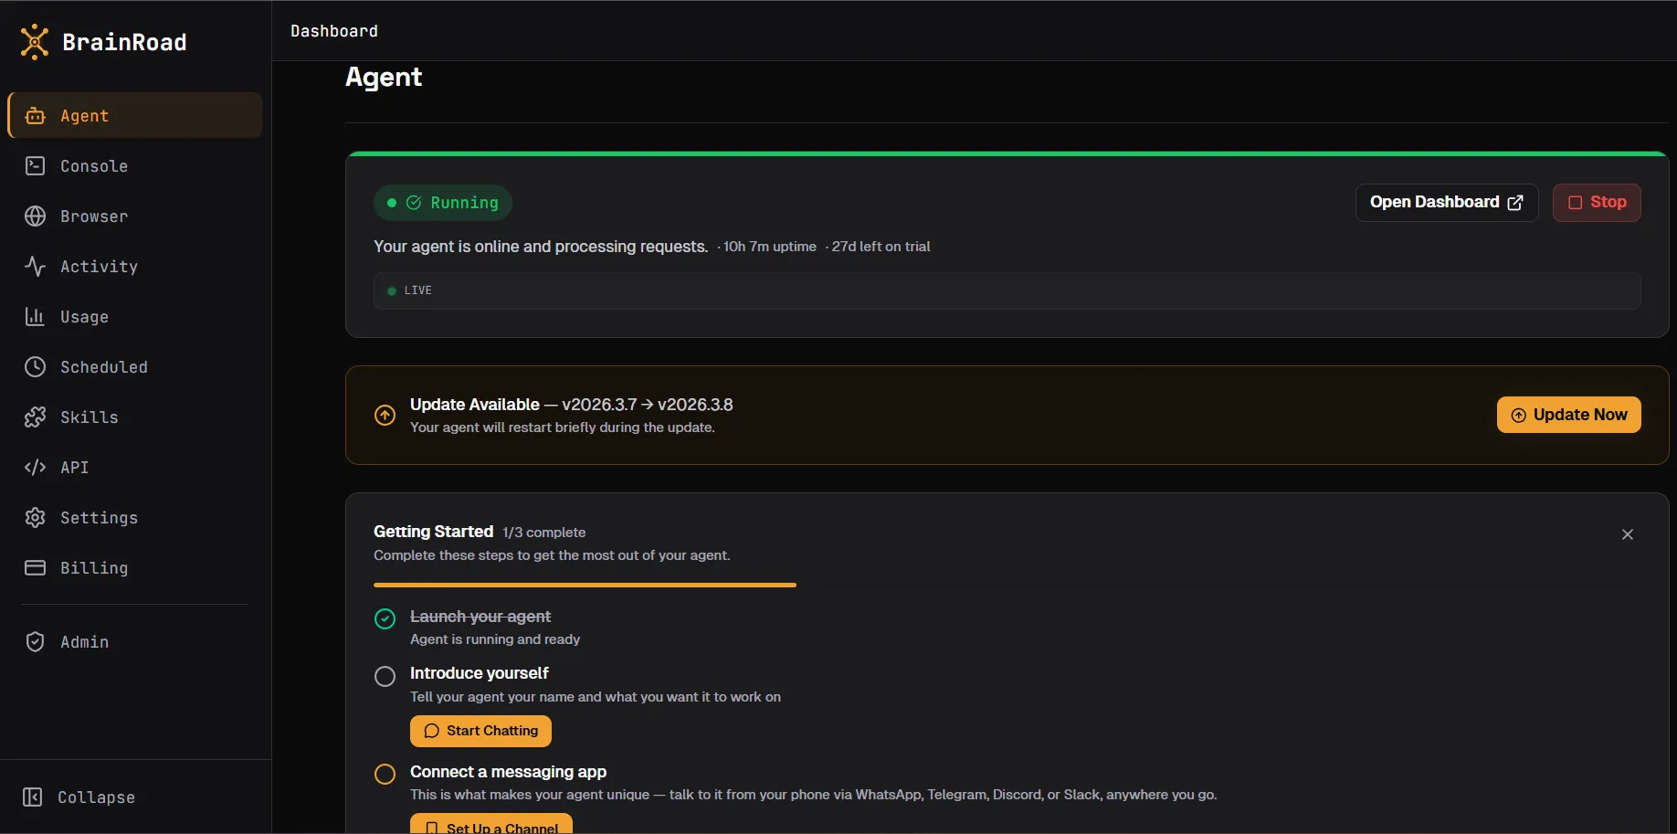1677x834 pixels.
Task: Click the Collapse sidebar panel icon
Action: (x=33, y=797)
